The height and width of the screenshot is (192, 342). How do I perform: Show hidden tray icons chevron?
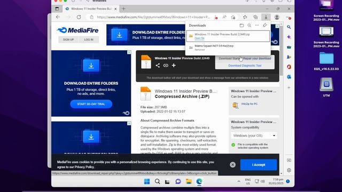tap(239, 181)
